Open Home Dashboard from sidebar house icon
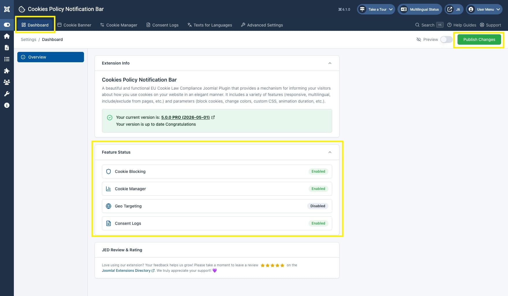 7,36
